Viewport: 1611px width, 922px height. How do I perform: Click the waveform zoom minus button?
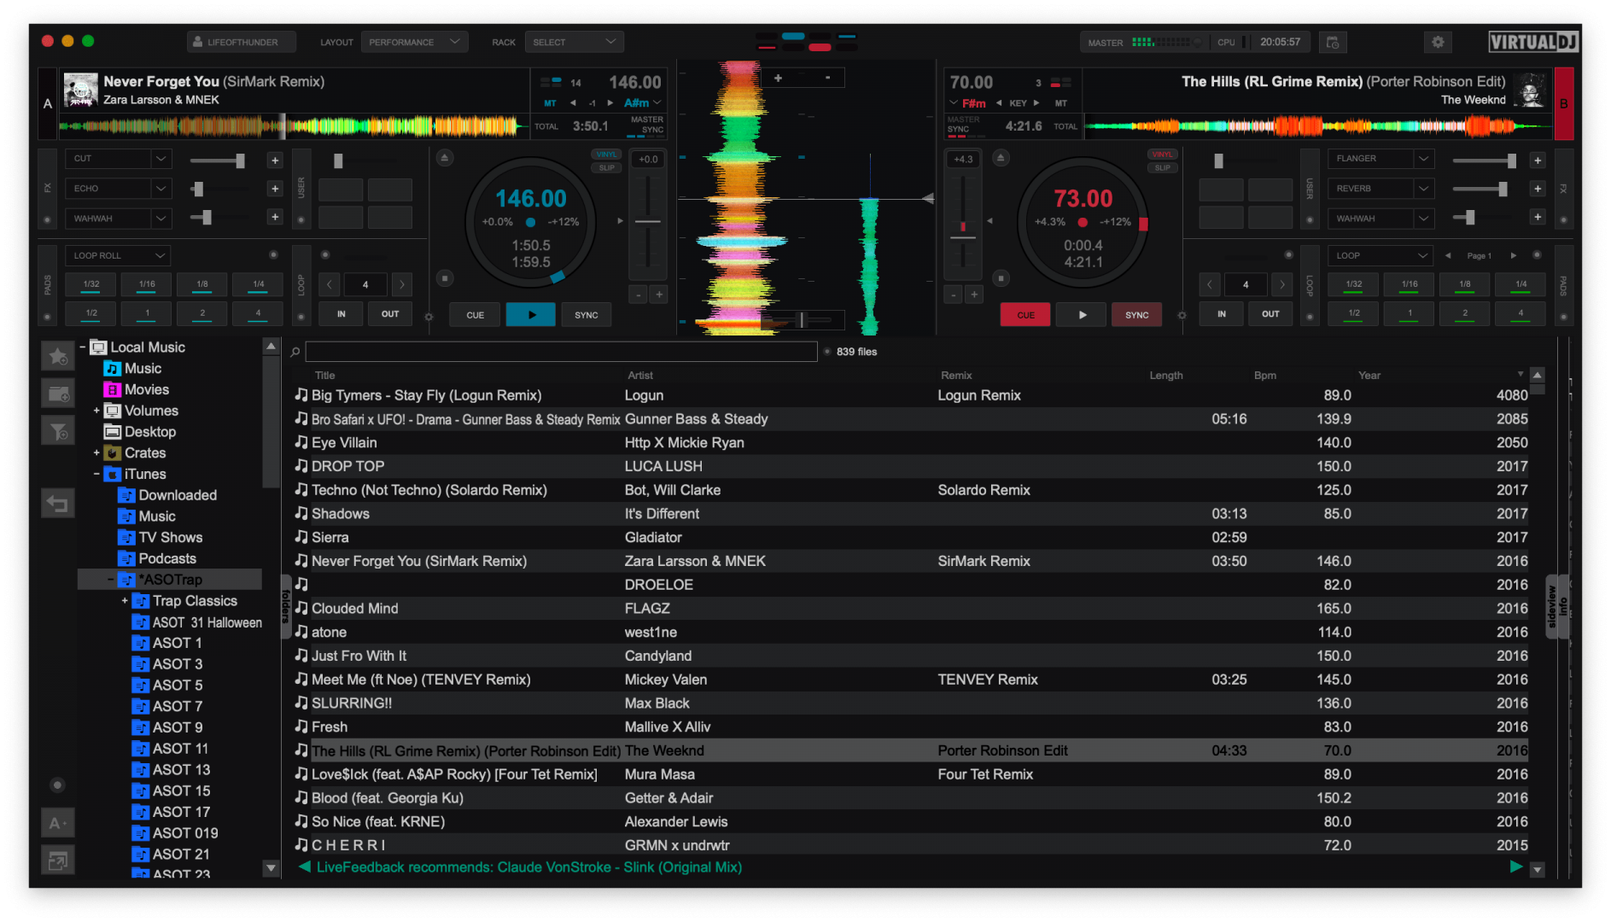827,78
